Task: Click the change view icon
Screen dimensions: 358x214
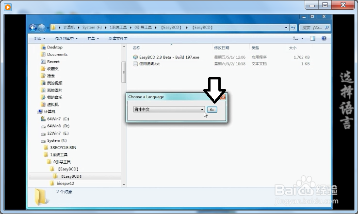Action: [x=295, y=38]
